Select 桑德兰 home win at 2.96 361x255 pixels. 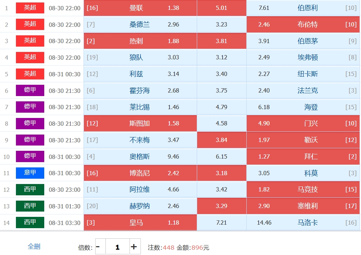(x=140, y=24)
